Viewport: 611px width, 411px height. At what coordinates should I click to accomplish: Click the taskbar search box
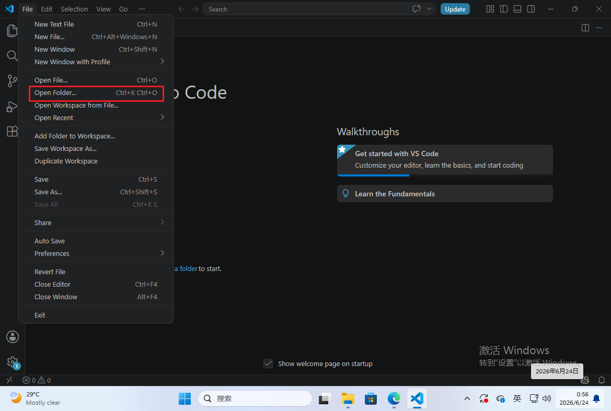(255, 398)
